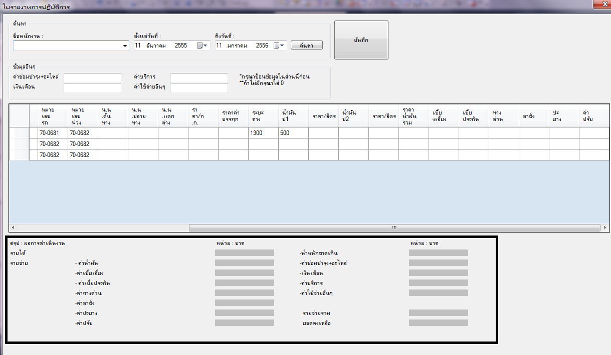Image resolution: width=611 pixels, height=355 pixels.
Task: Focus the ค่าใช้จ่ายอื่นๆ input box
Action: point(199,88)
